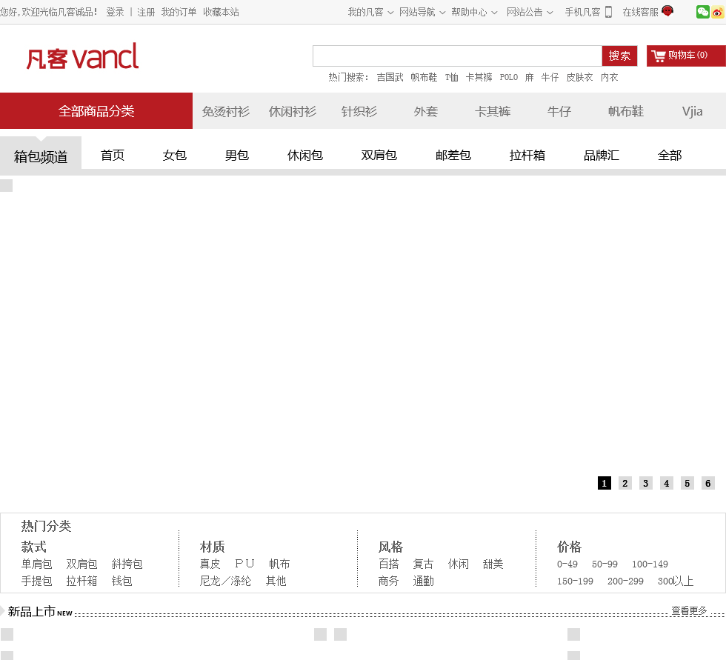Select 休闲衬衫 in main navigation

tap(293, 112)
